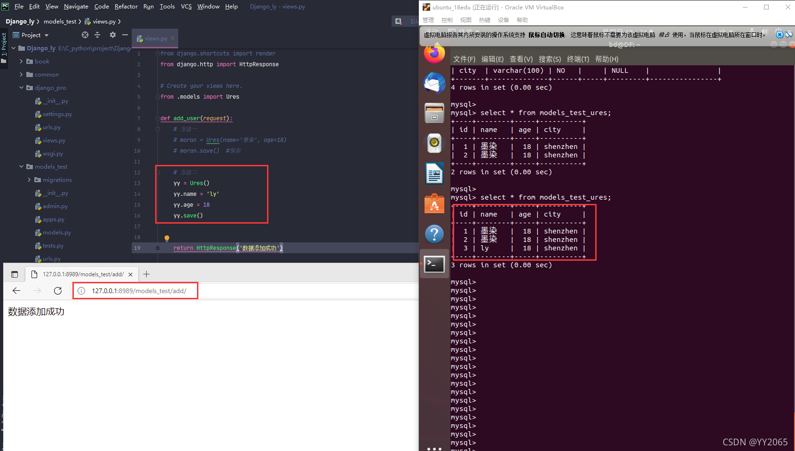The image size is (795, 451).
Task: Click the Terminal icon in Ubuntu dock
Action: point(434,264)
